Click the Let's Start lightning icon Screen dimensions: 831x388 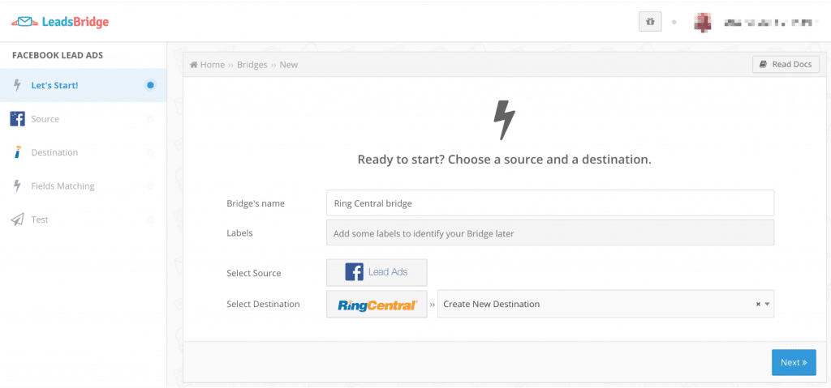[17, 85]
